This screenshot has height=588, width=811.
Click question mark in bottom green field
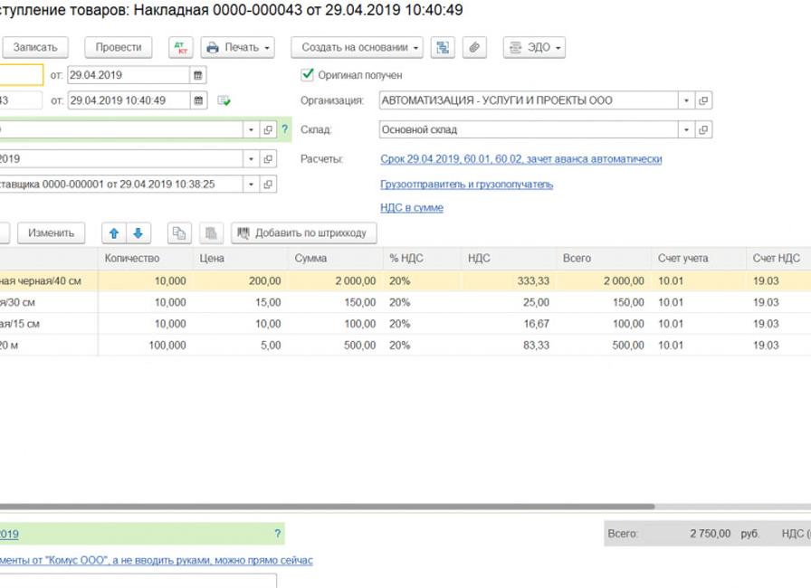pyautogui.click(x=278, y=534)
